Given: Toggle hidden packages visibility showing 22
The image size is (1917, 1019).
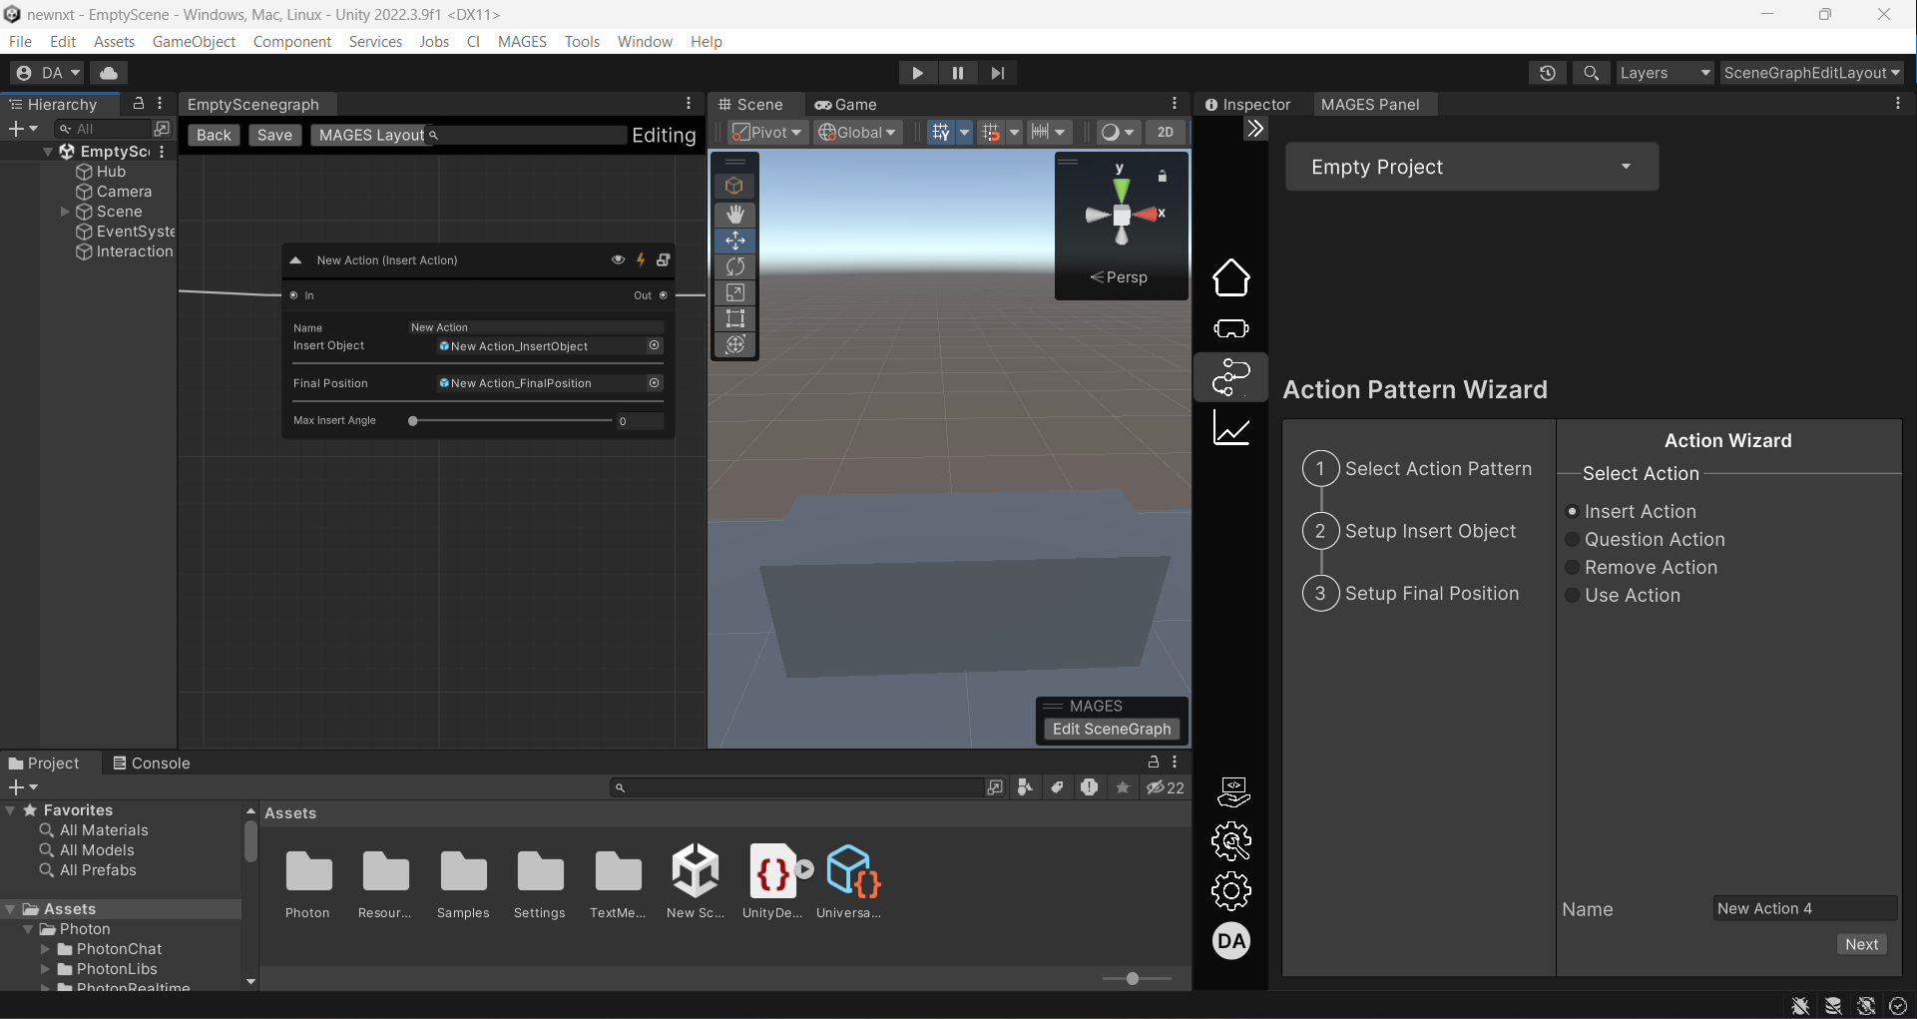Looking at the screenshot, I should (x=1166, y=787).
